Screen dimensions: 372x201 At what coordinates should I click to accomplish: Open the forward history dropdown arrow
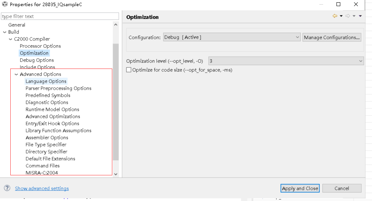coord(354,16)
